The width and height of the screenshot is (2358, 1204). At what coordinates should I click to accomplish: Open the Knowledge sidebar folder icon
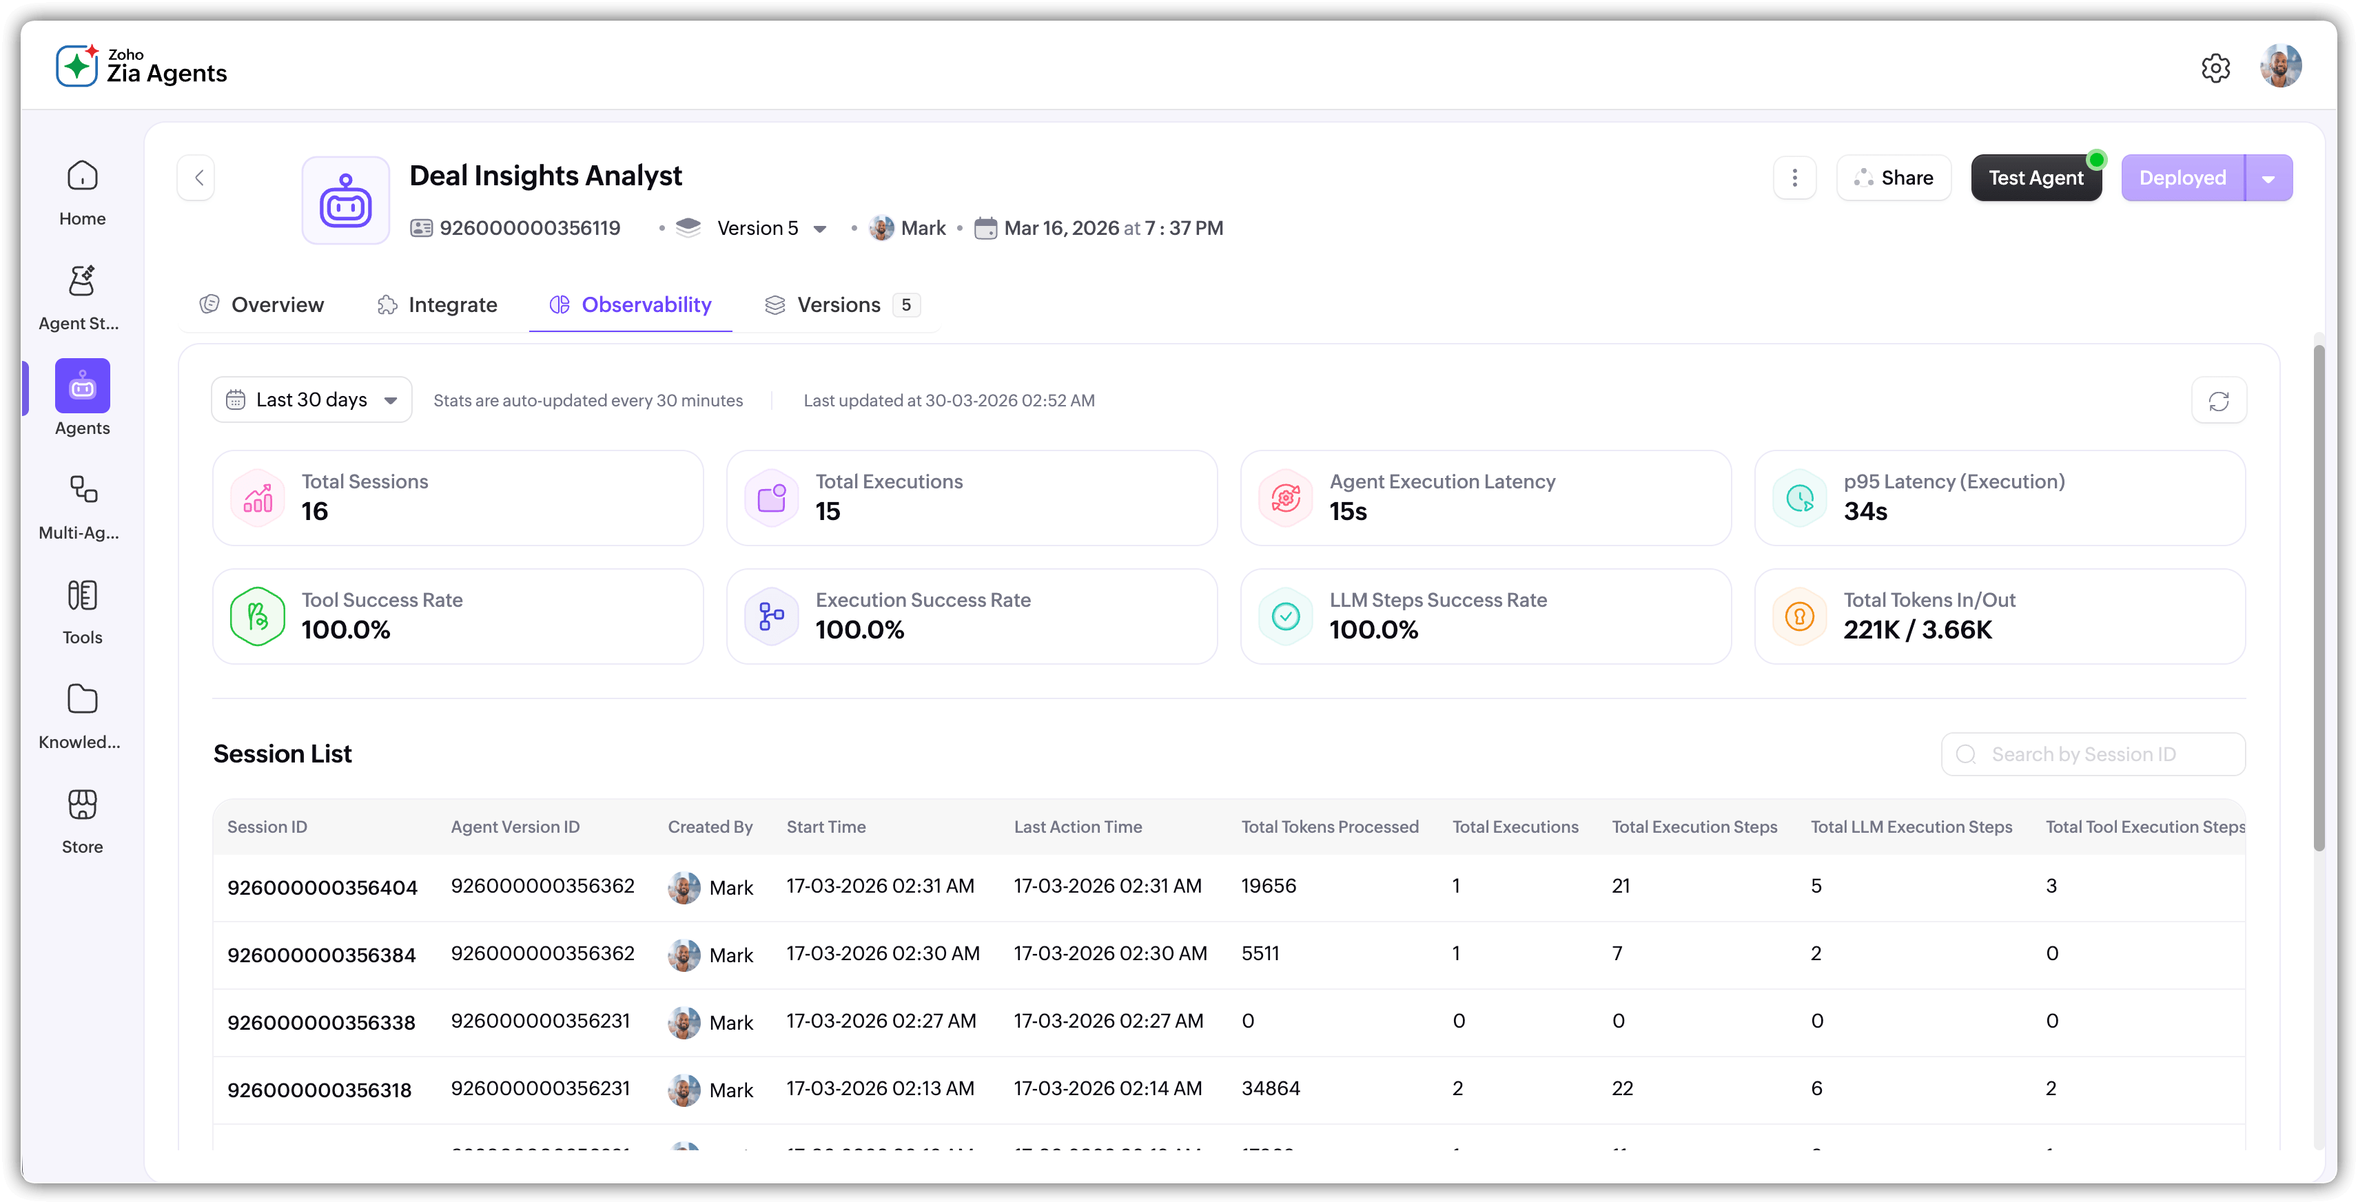tap(83, 700)
